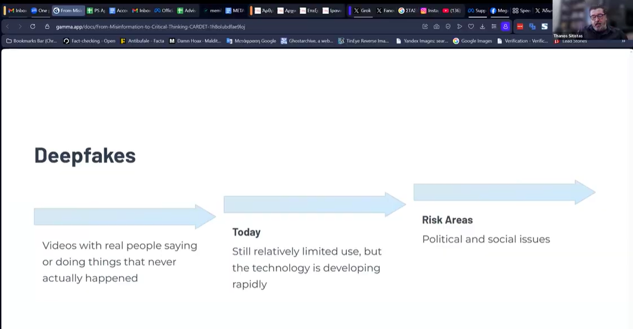Viewport: 633px width, 329px height.
Task: Open the 'META' Google Docs tab
Action: [235, 11]
